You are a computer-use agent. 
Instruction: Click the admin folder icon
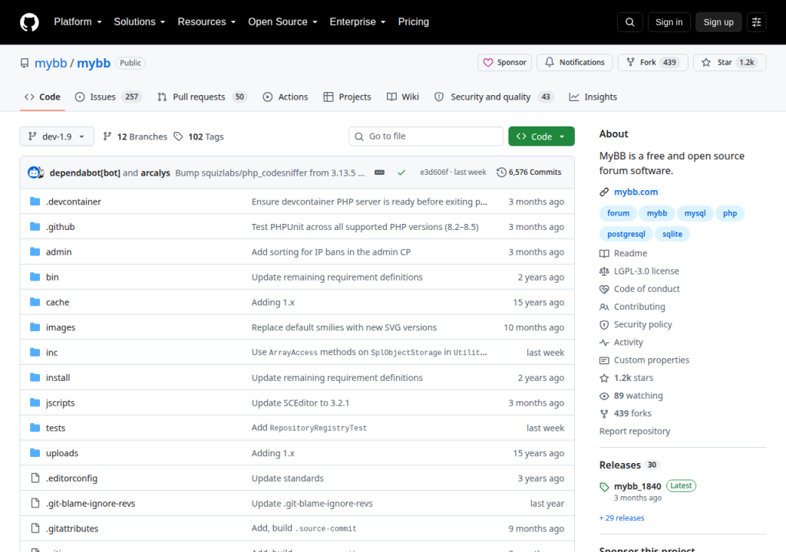coord(35,251)
